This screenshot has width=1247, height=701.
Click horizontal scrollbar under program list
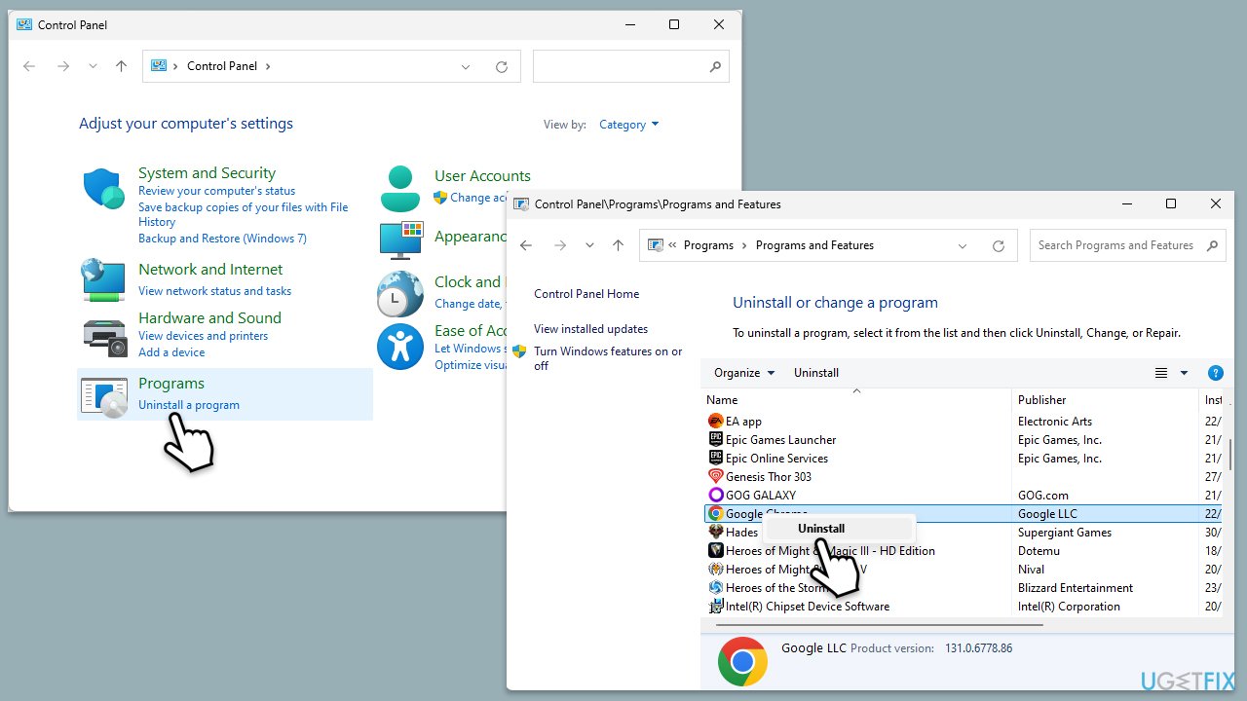[880, 624]
